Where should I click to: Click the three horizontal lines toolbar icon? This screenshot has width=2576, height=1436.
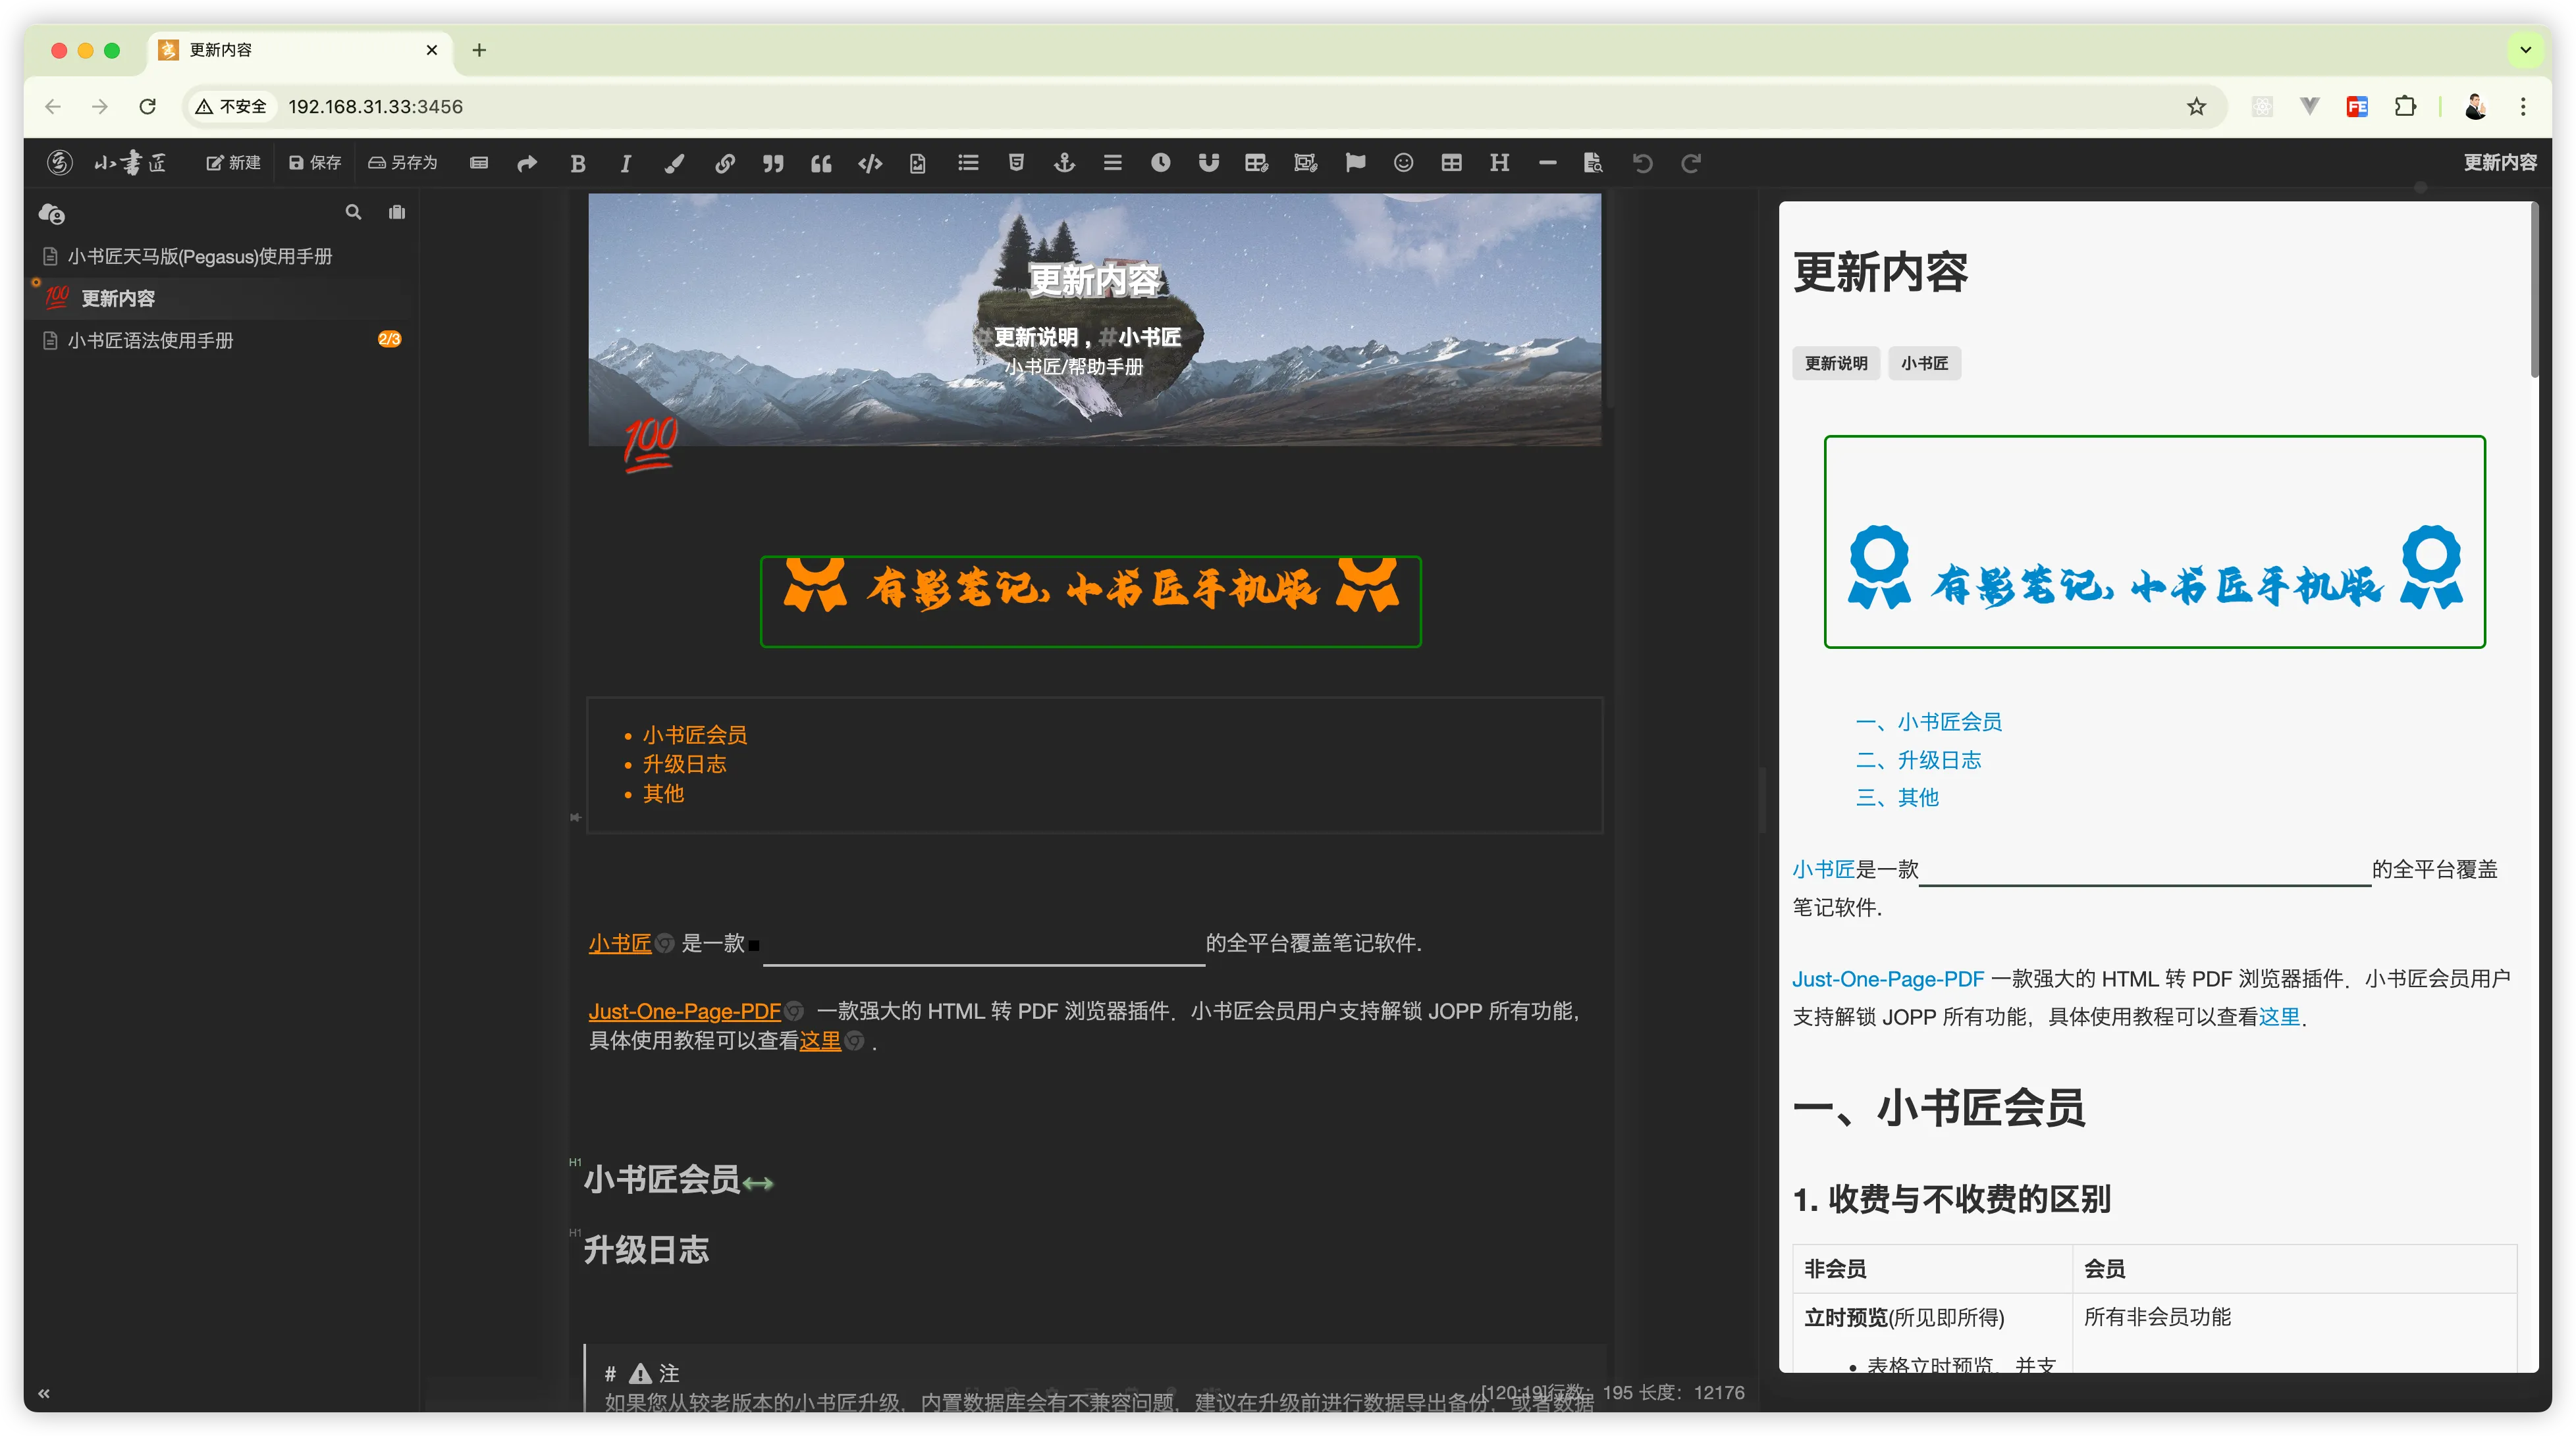[1112, 162]
